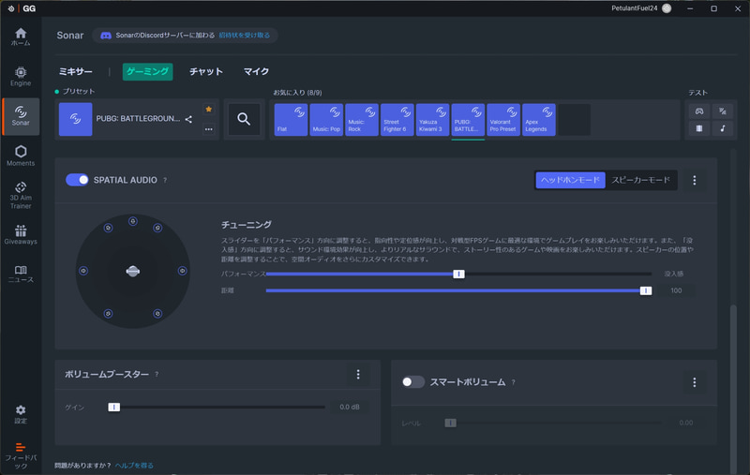The height and width of the screenshot is (475, 750).
Task: Play the music note test sound
Action: pyautogui.click(x=723, y=128)
